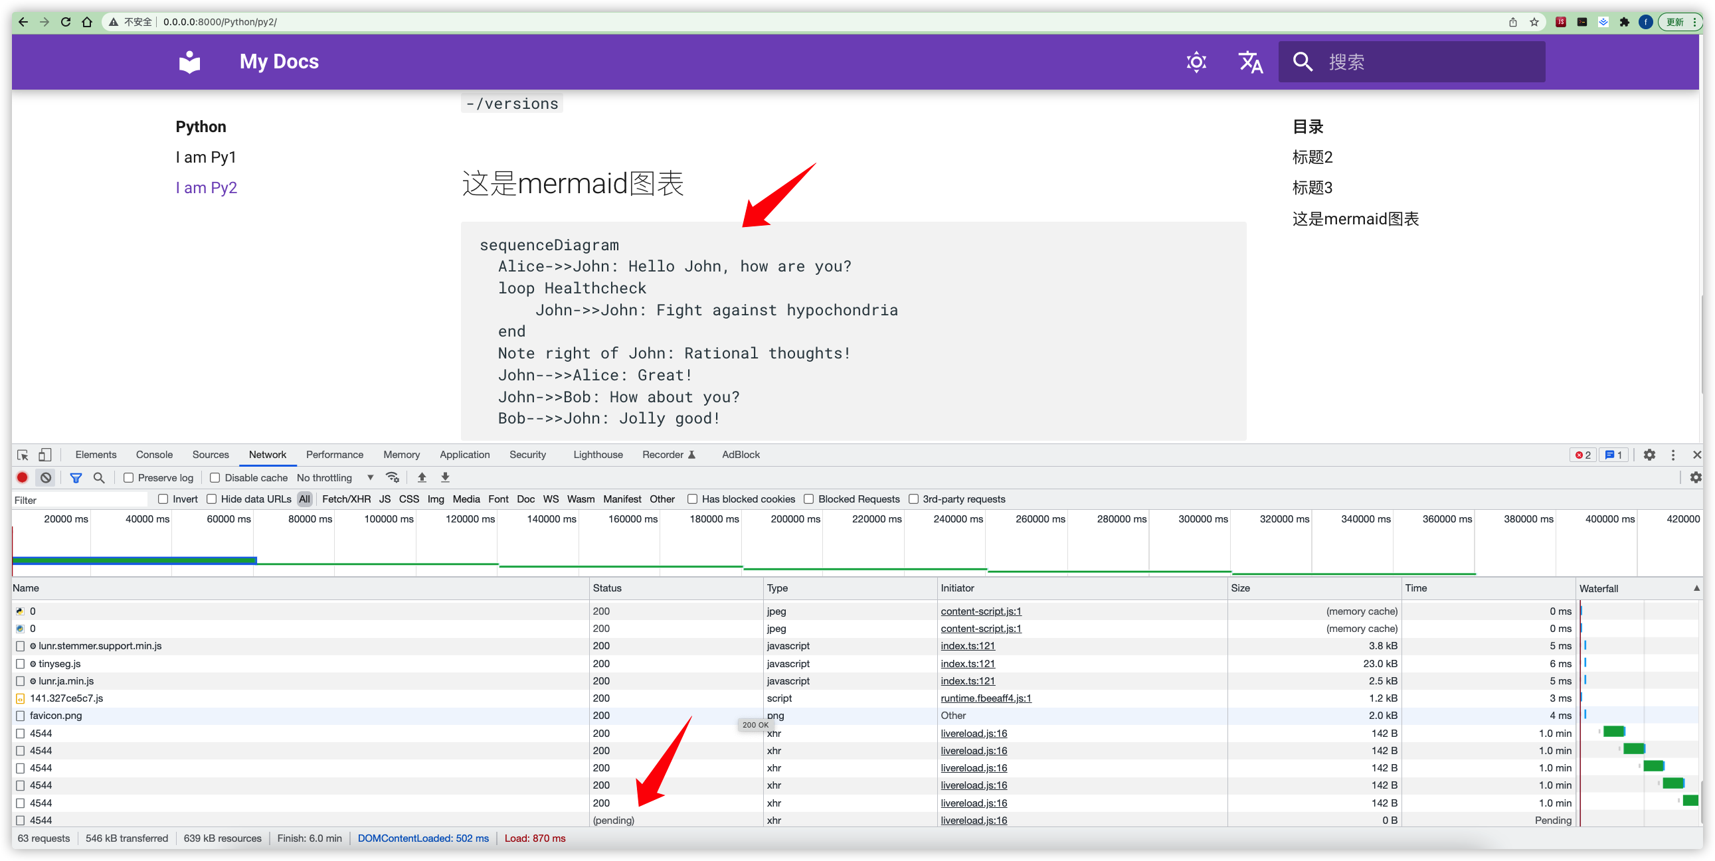The height and width of the screenshot is (861, 1715).
Task: Select the inspect element tool in DevTools
Action: 22,455
